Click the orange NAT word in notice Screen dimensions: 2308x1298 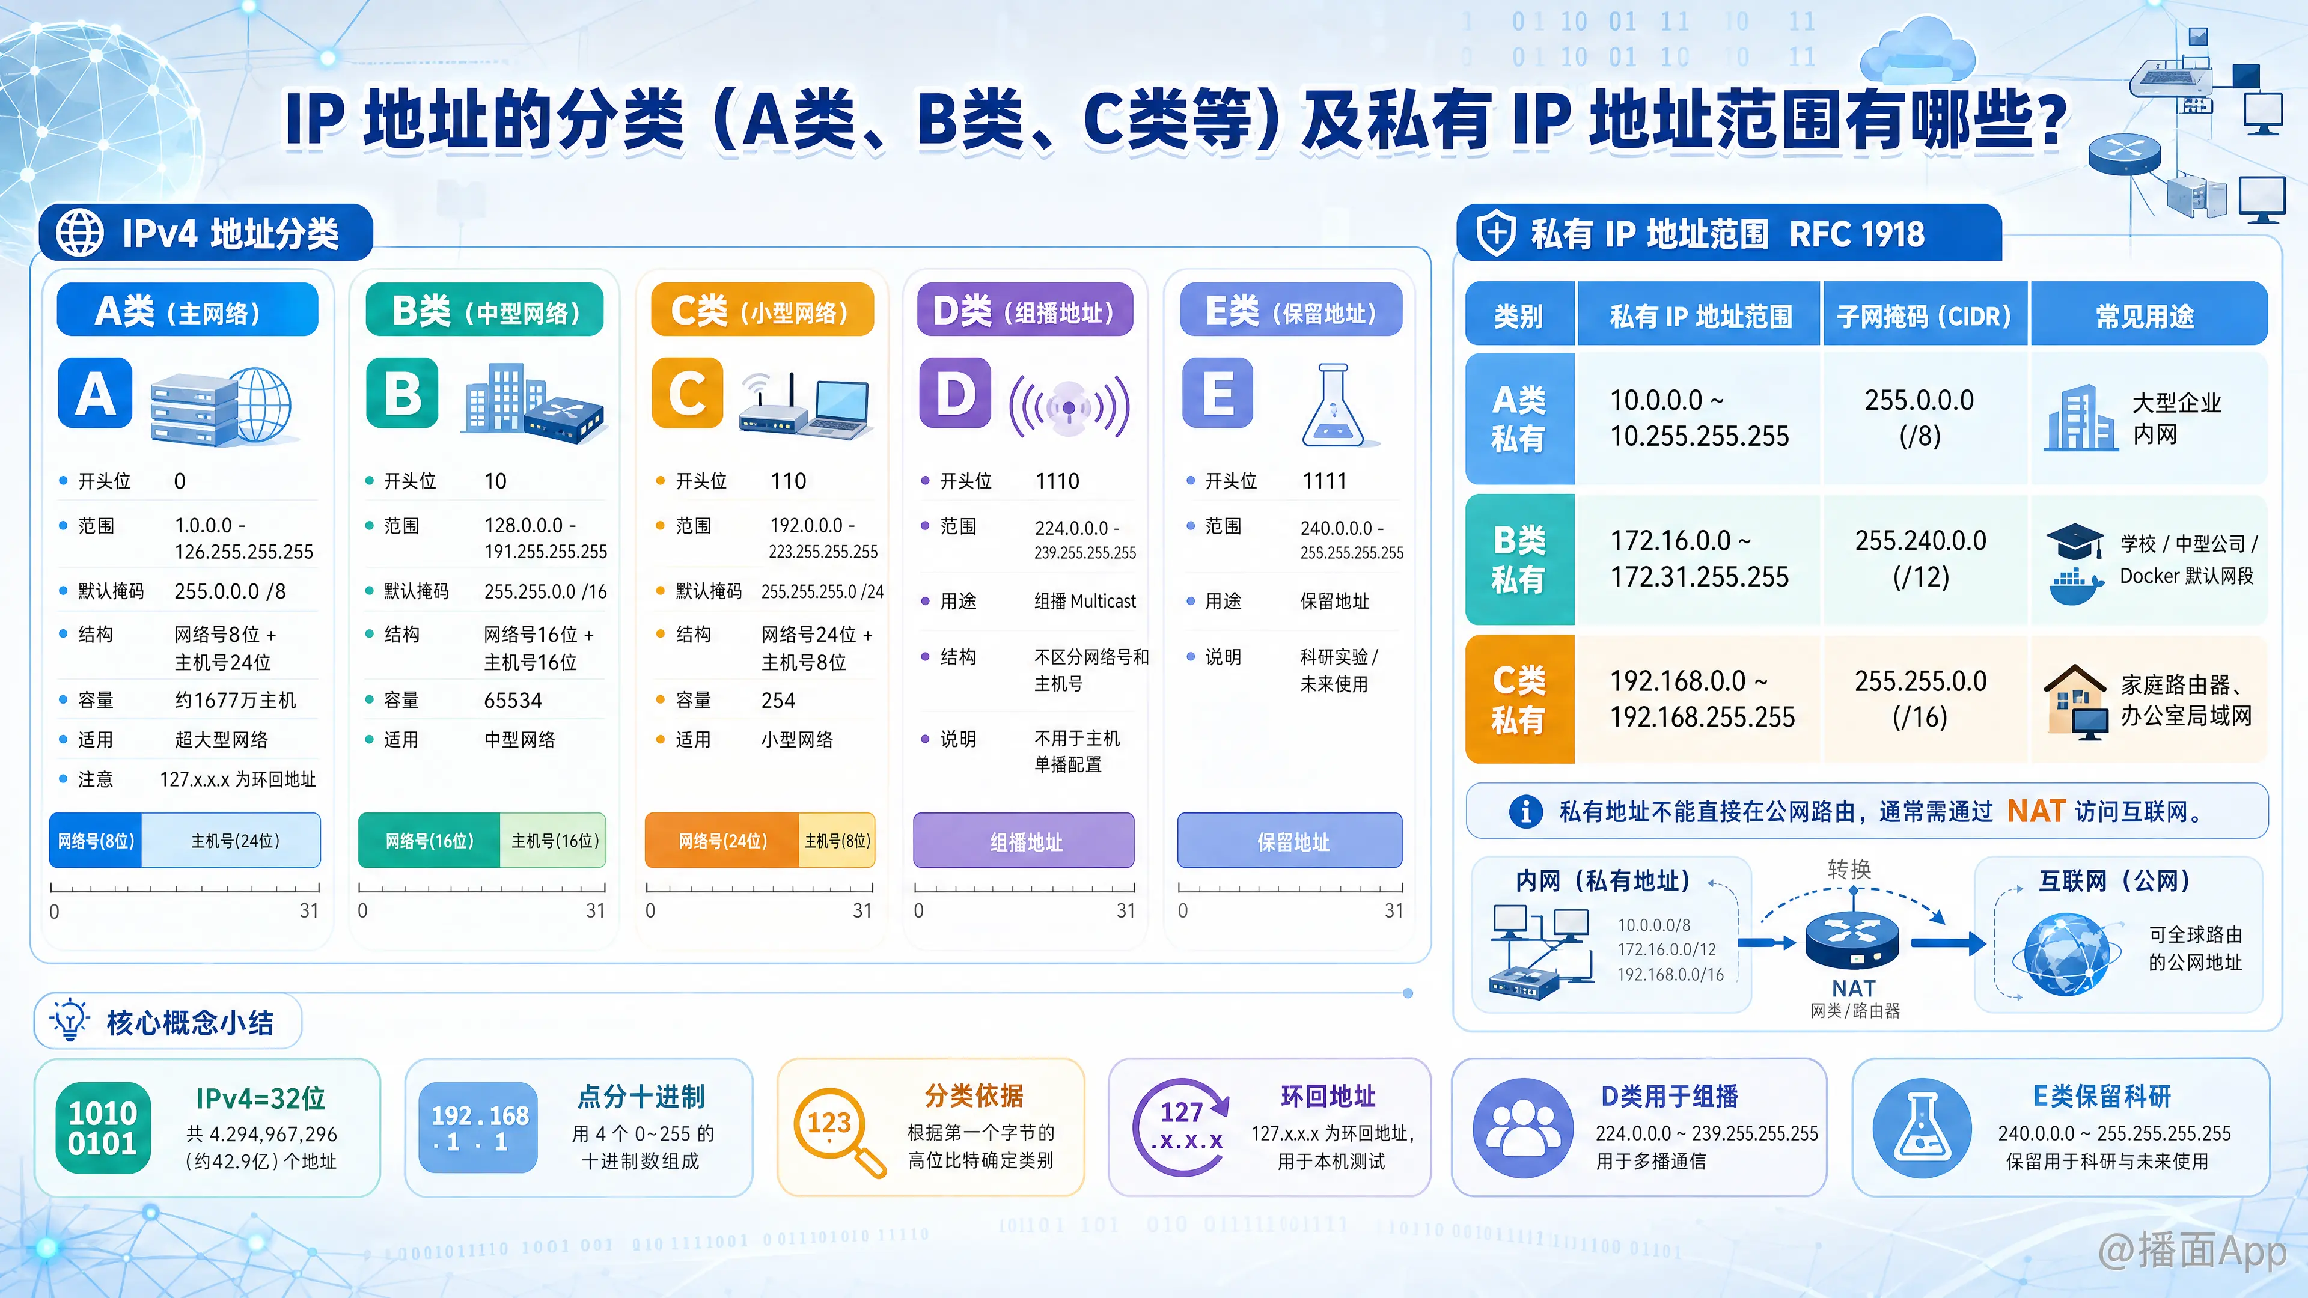tap(2036, 812)
